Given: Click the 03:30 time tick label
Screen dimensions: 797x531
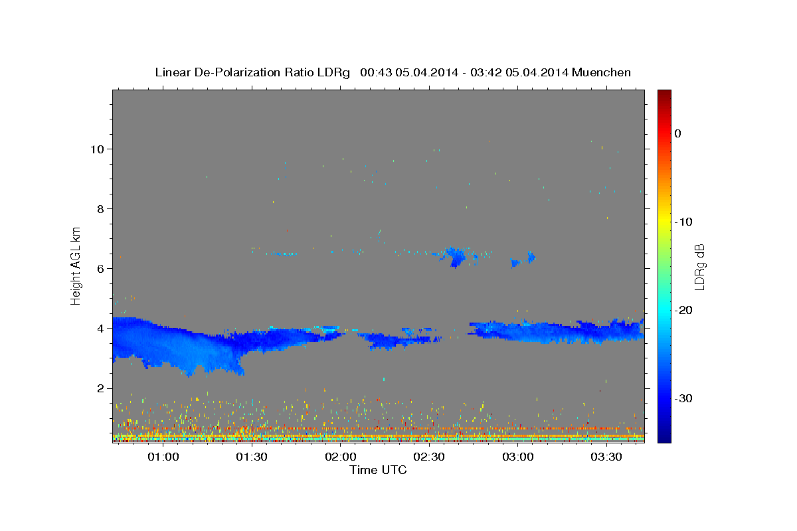Looking at the screenshot, I should tap(606, 457).
